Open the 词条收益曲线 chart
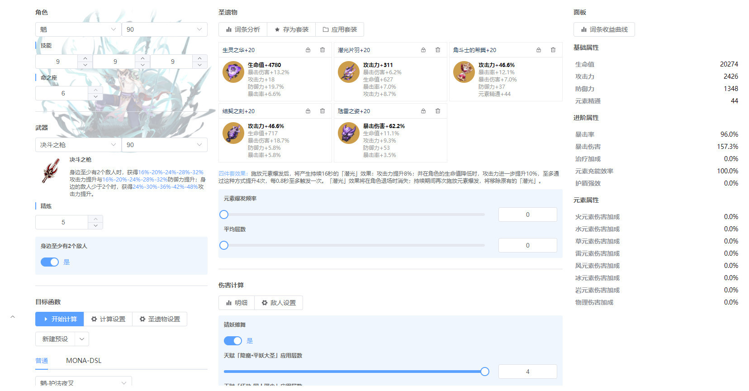 [604, 29]
